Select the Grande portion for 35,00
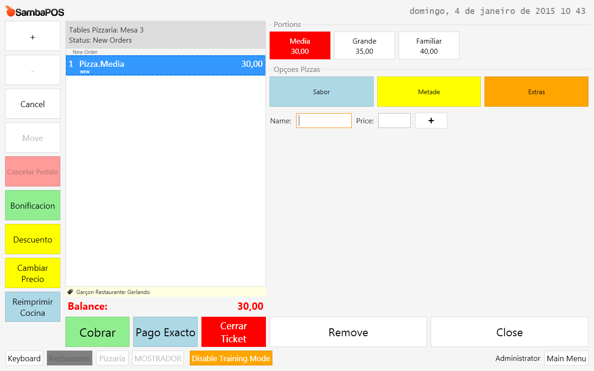The image size is (594, 371). point(364,45)
